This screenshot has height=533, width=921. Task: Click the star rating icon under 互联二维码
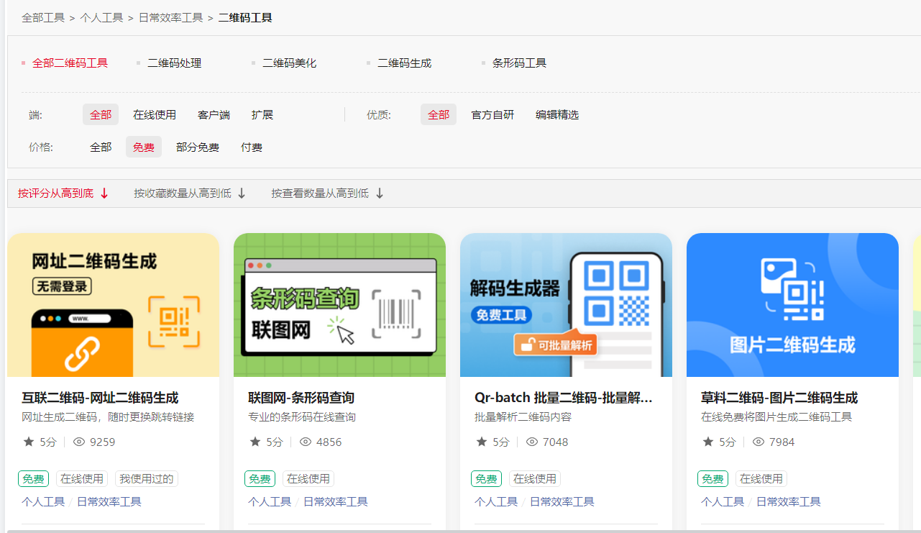click(27, 442)
